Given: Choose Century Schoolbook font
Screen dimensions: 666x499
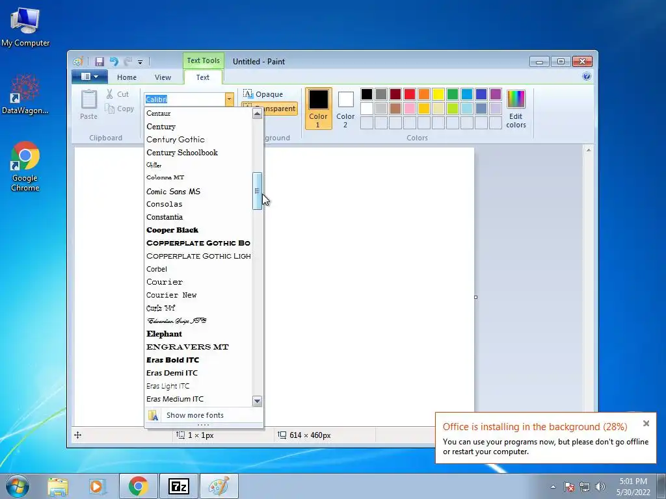Looking at the screenshot, I should click(198, 152).
